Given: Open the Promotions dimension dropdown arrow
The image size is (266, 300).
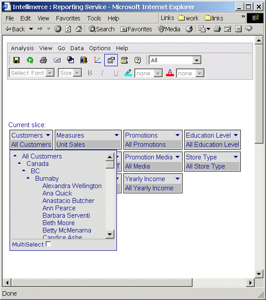Looking at the screenshot, I should pos(177,135).
